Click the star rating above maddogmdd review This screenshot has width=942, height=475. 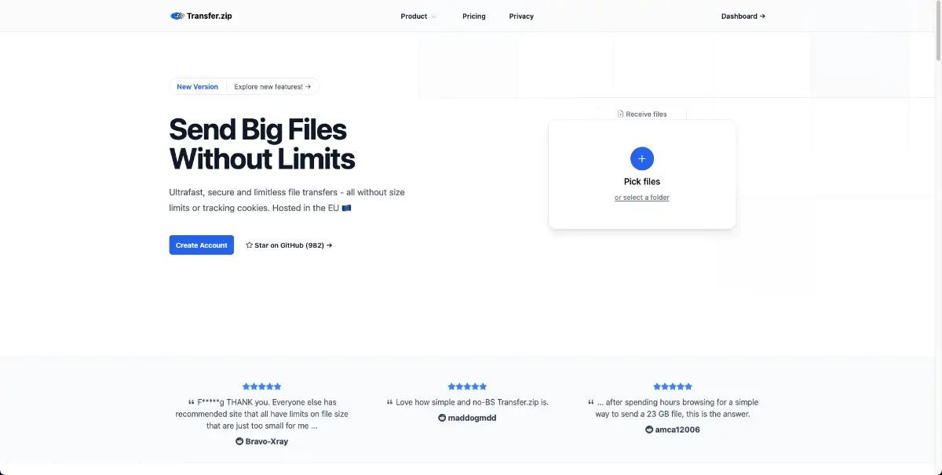point(467,386)
